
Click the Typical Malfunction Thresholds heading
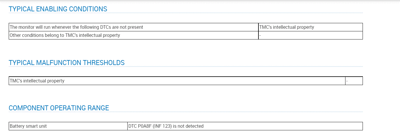(67, 63)
